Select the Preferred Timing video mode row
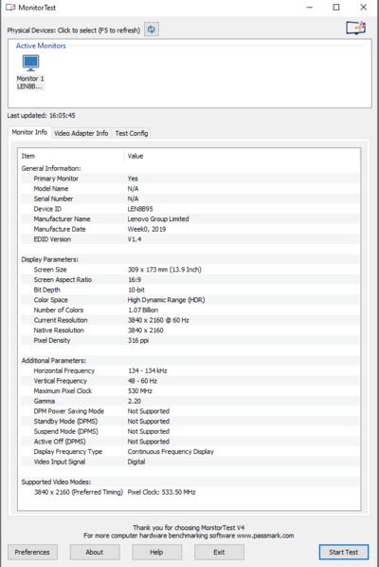This screenshot has height=567, width=379. [x=189, y=492]
